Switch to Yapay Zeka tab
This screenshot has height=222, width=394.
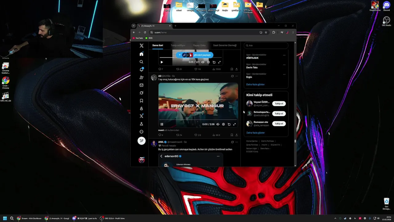199,45
